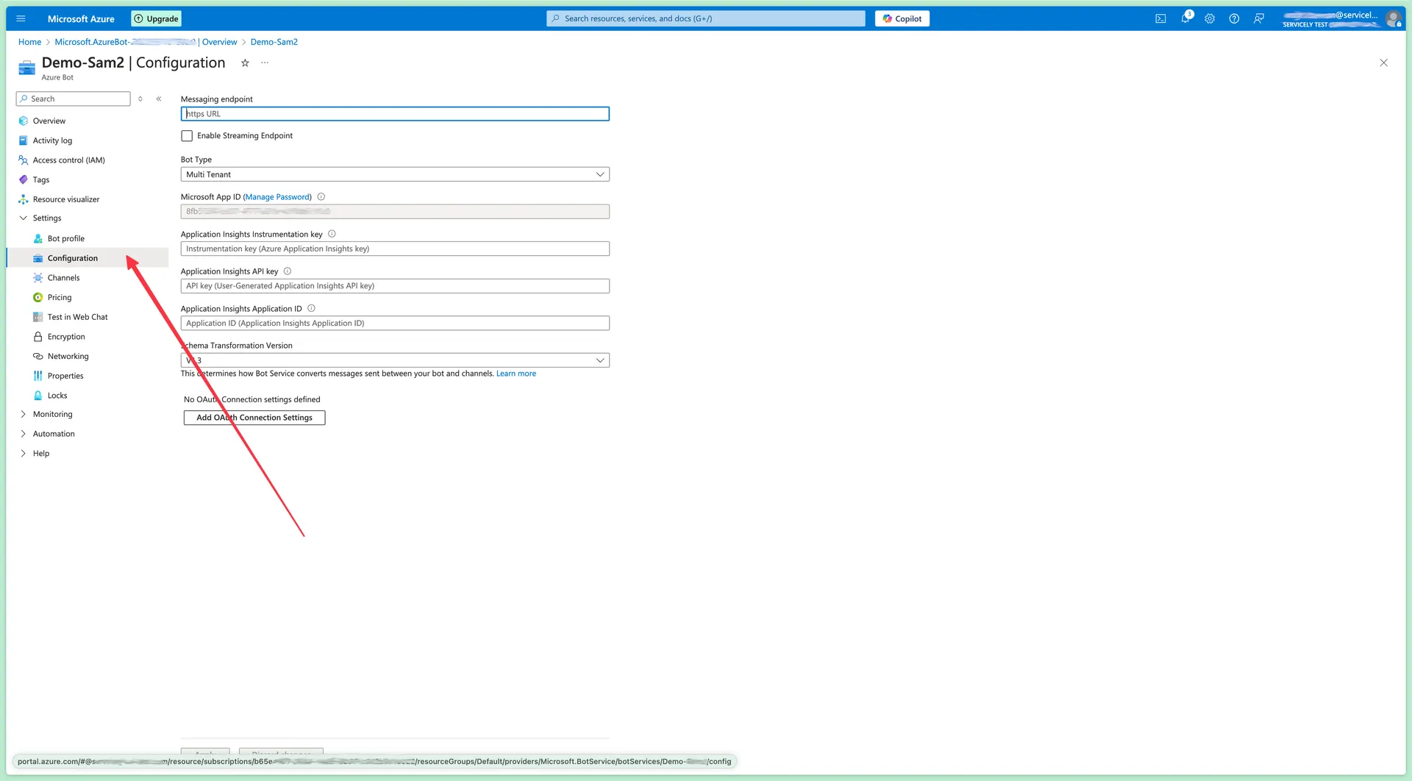Click the disabled Microsoft App ID field
The image size is (1412, 781).
tap(395, 212)
